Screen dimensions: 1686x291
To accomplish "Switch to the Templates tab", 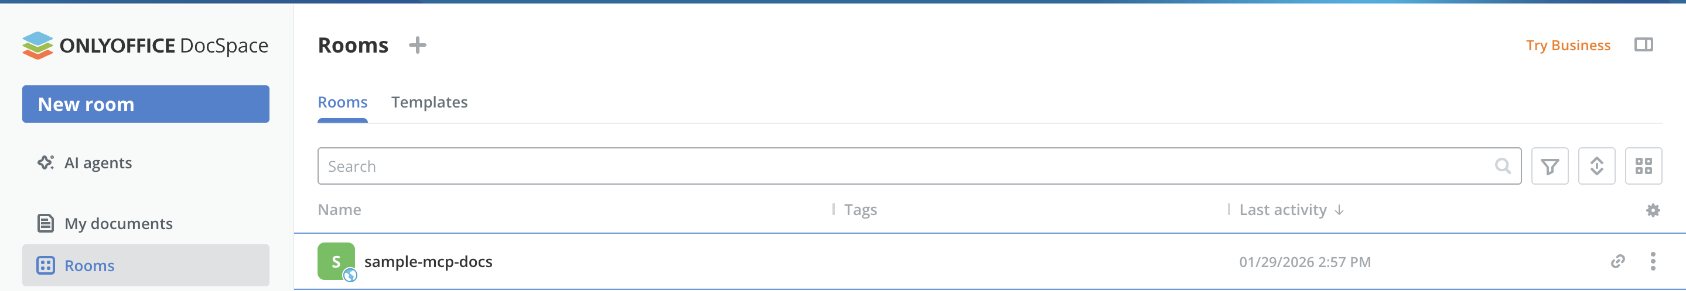I will pyautogui.click(x=429, y=102).
